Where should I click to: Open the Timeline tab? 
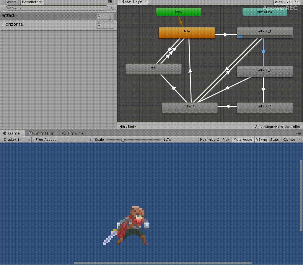pos(73,133)
